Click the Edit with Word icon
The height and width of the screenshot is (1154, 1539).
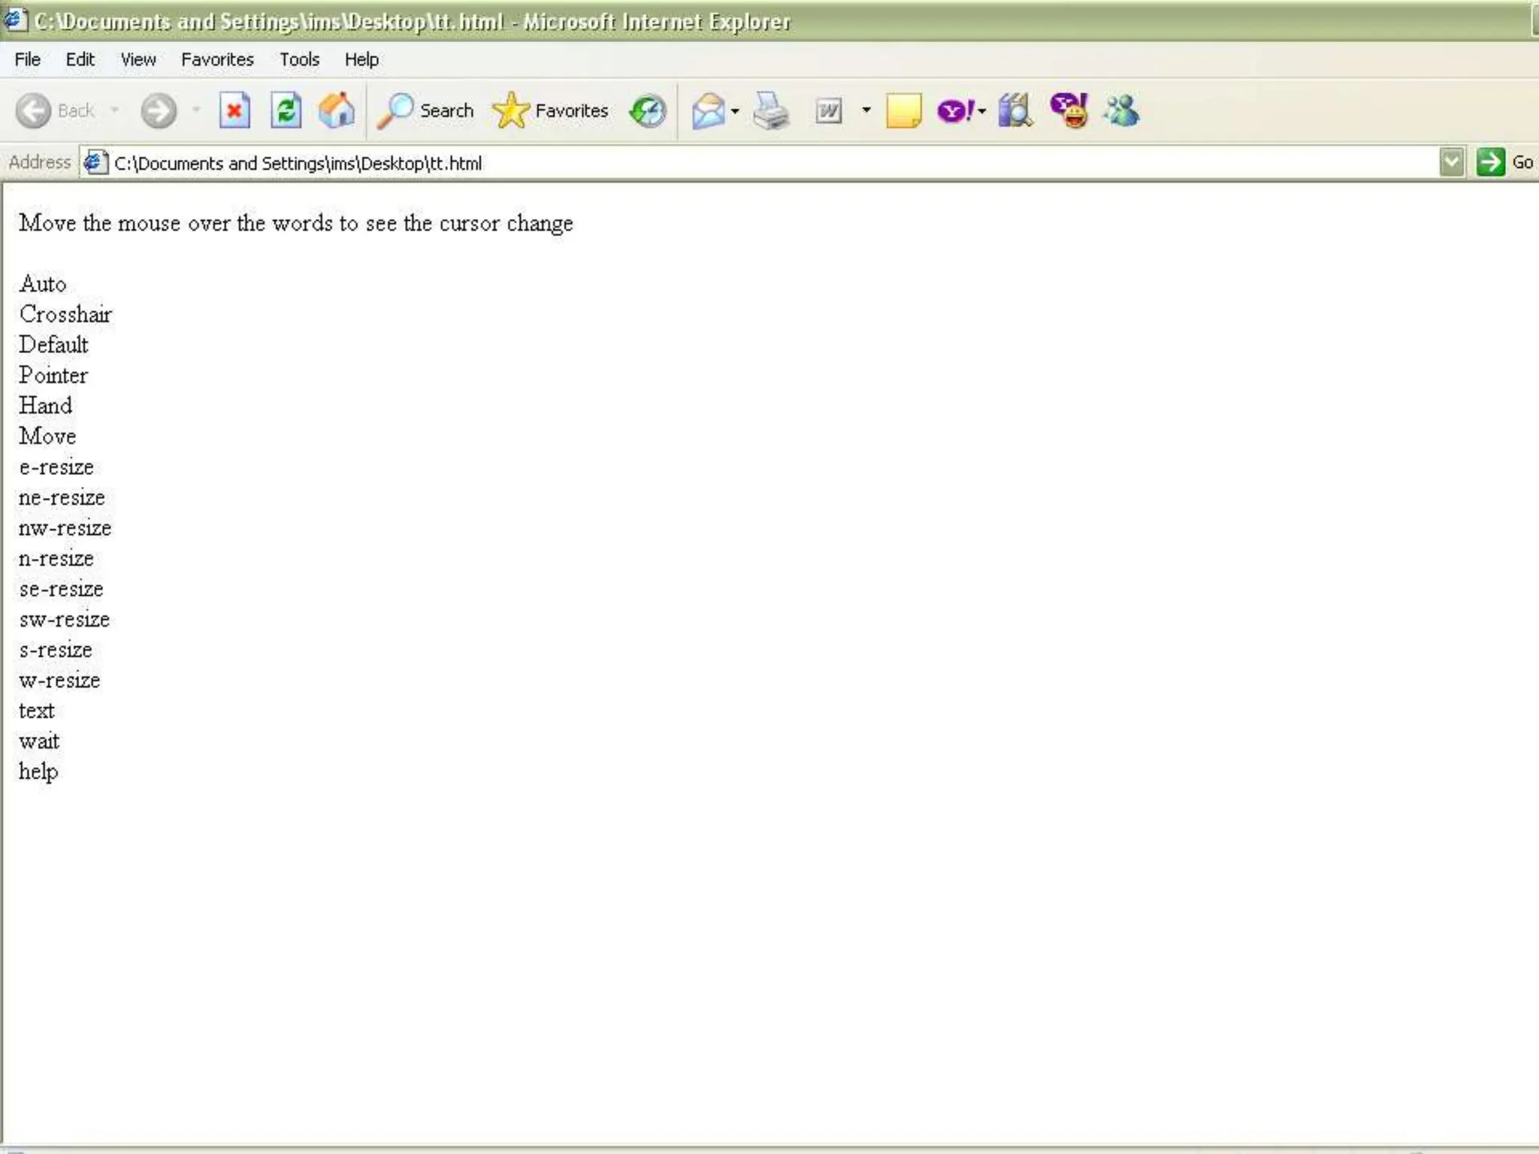(x=828, y=111)
